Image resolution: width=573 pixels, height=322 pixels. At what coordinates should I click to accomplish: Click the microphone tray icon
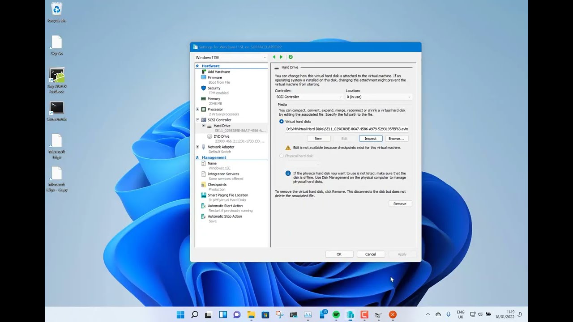449,315
